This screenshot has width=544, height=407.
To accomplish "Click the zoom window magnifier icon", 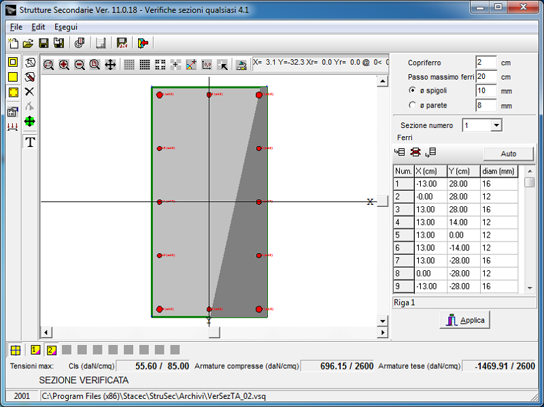I will [48, 65].
